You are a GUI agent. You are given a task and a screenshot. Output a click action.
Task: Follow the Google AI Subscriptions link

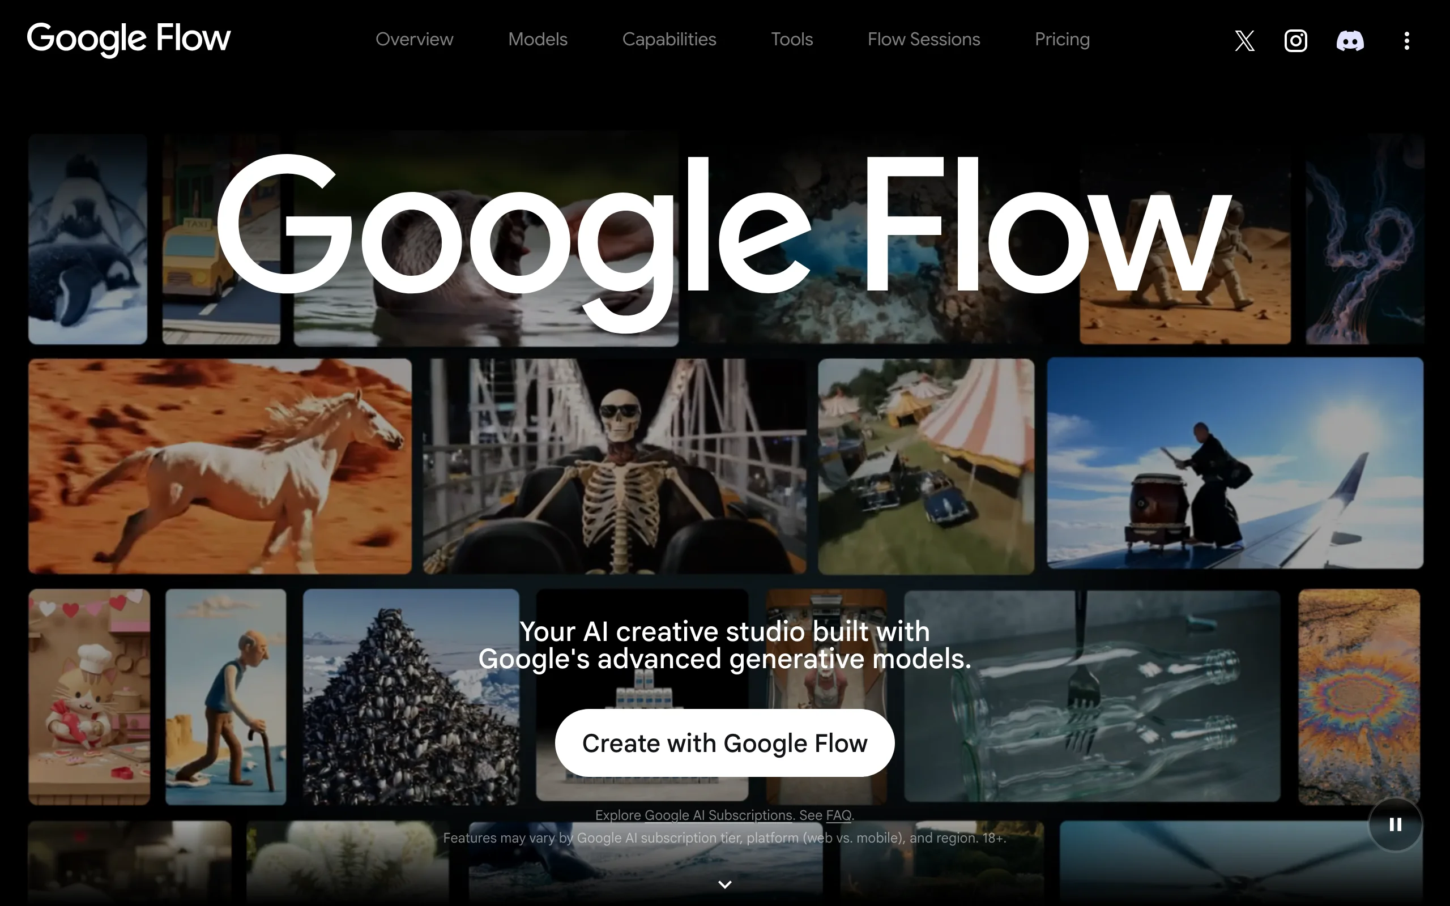pyautogui.click(x=718, y=815)
